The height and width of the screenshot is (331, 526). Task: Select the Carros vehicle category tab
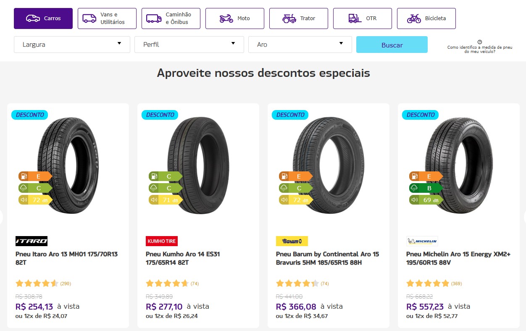(x=43, y=18)
